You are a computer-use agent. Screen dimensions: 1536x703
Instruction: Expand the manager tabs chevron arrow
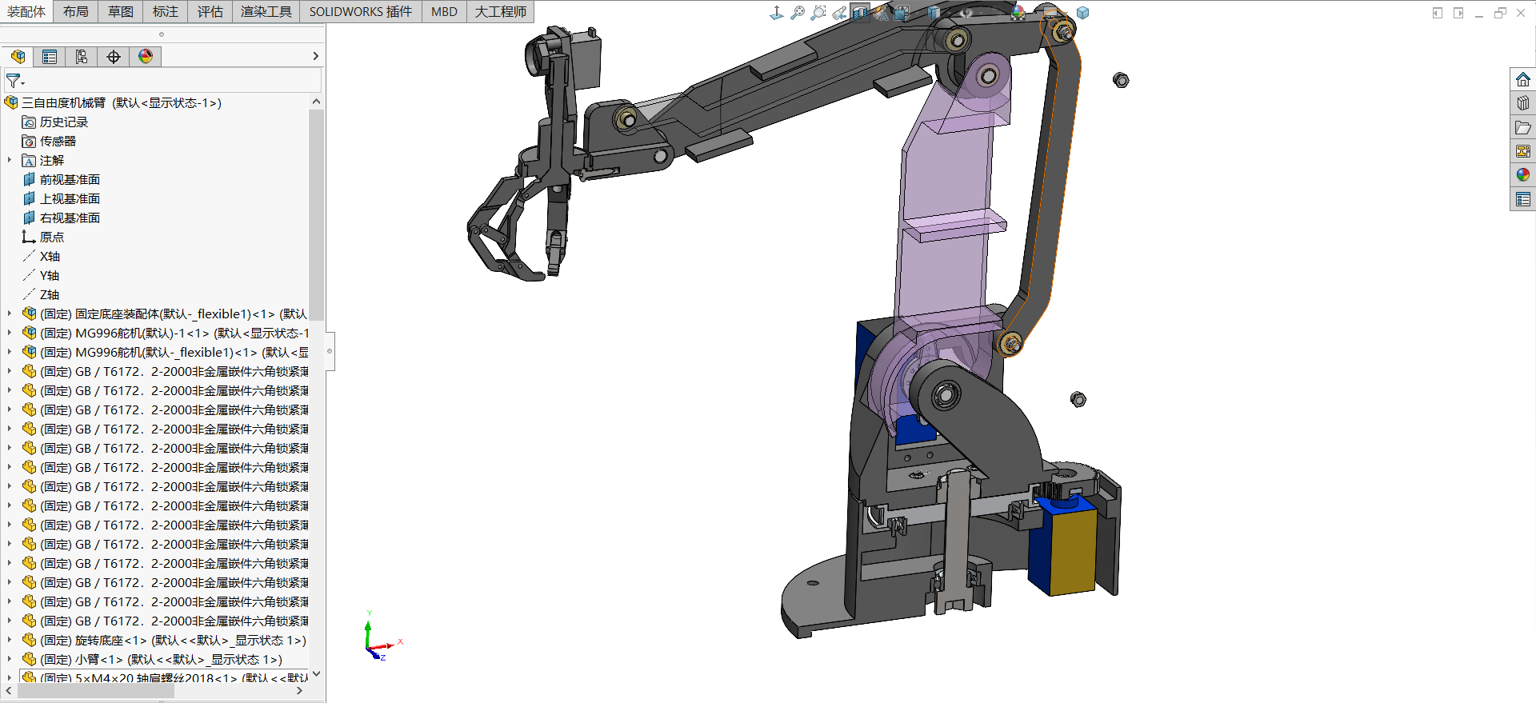[315, 56]
